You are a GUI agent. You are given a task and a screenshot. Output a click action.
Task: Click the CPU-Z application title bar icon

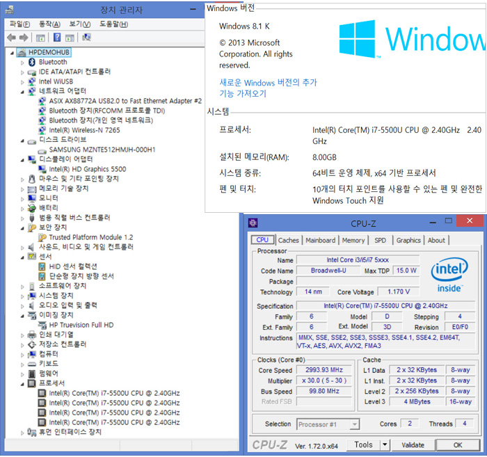pyautogui.click(x=253, y=223)
